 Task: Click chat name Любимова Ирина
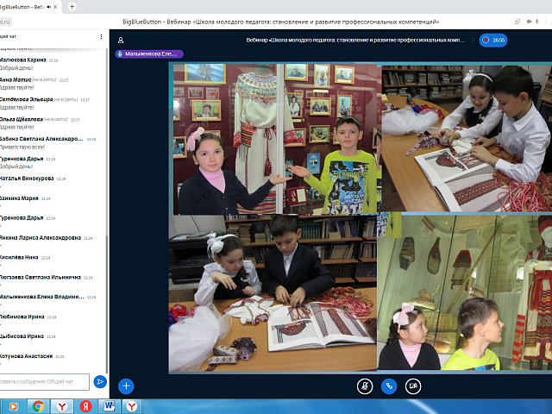click(x=22, y=317)
